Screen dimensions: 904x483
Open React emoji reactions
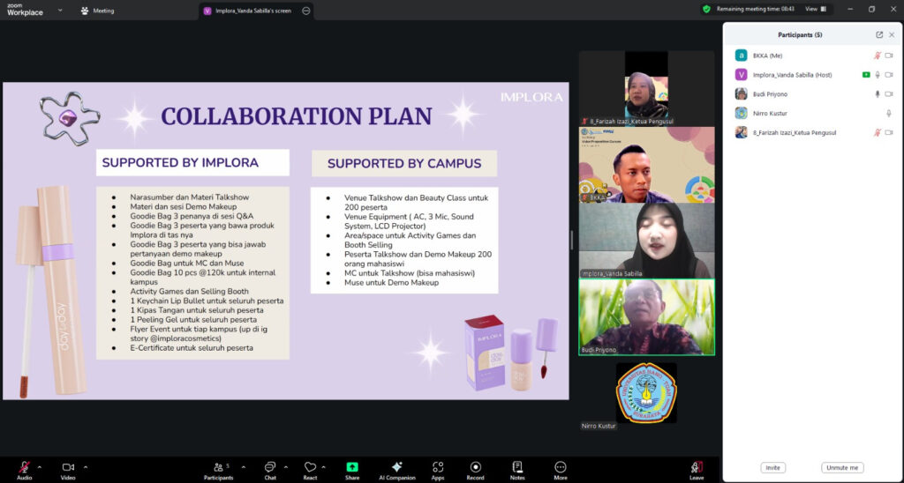[310, 467]
